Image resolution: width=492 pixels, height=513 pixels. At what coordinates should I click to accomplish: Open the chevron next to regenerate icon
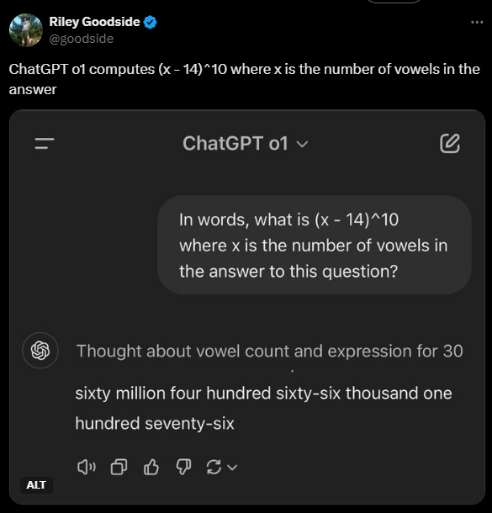tap(232, 468)
